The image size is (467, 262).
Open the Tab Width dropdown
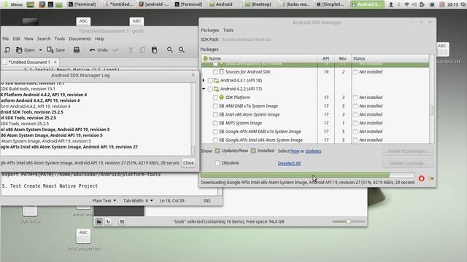point(138,201)
